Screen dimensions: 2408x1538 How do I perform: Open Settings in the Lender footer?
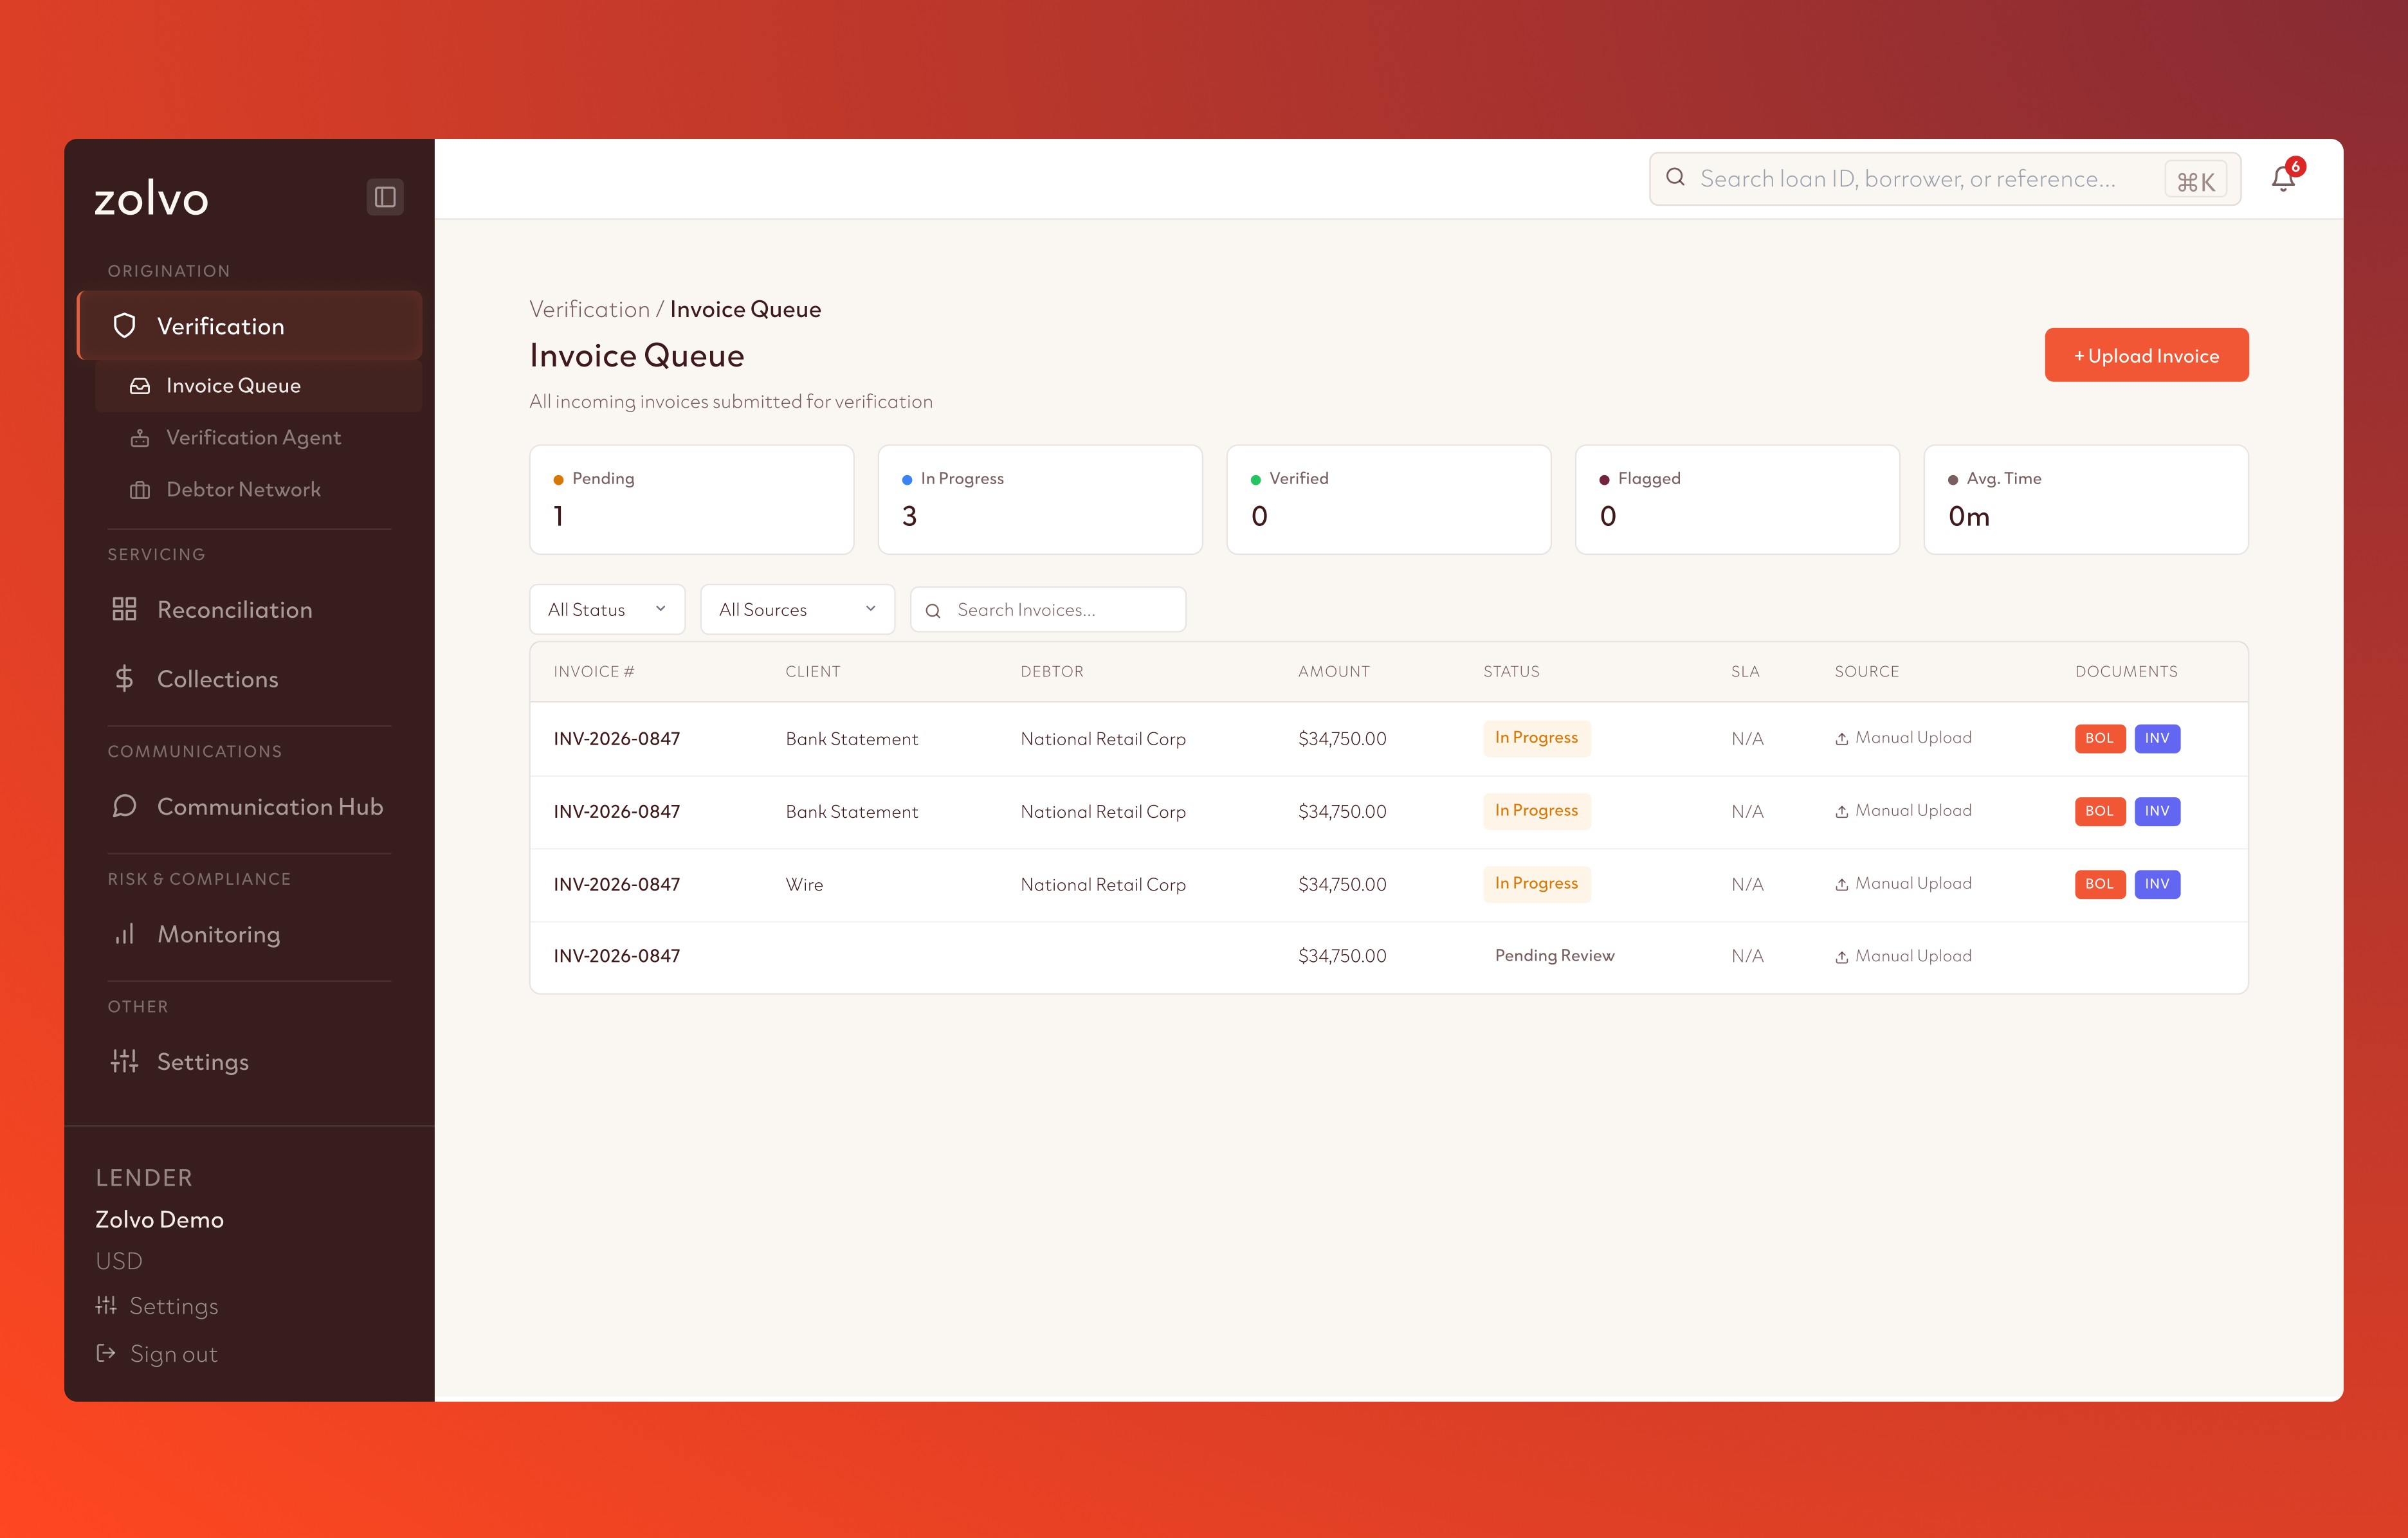(157, 1306)
